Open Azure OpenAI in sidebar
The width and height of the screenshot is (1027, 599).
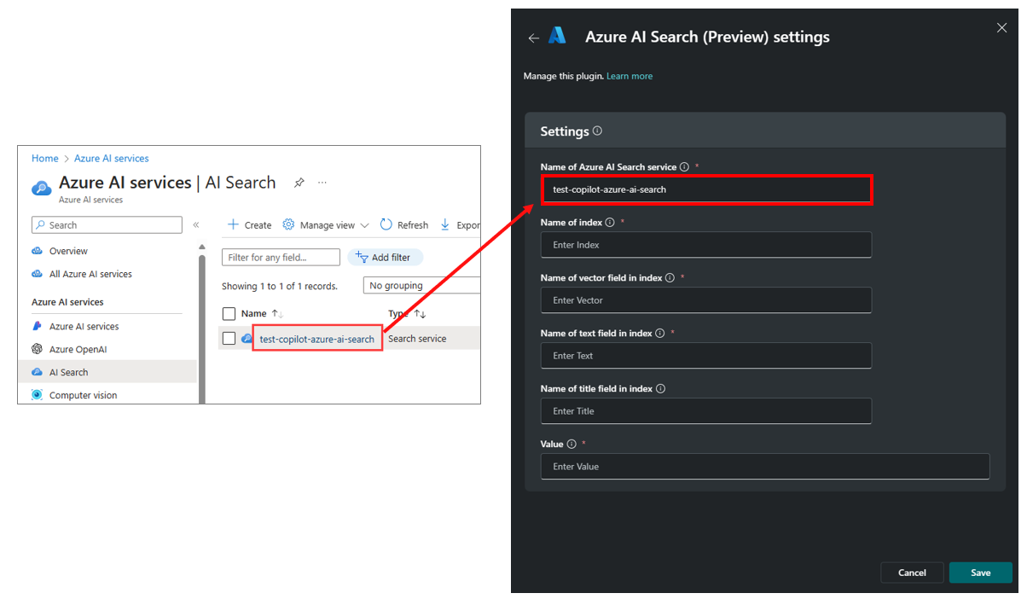pos(78,349)
